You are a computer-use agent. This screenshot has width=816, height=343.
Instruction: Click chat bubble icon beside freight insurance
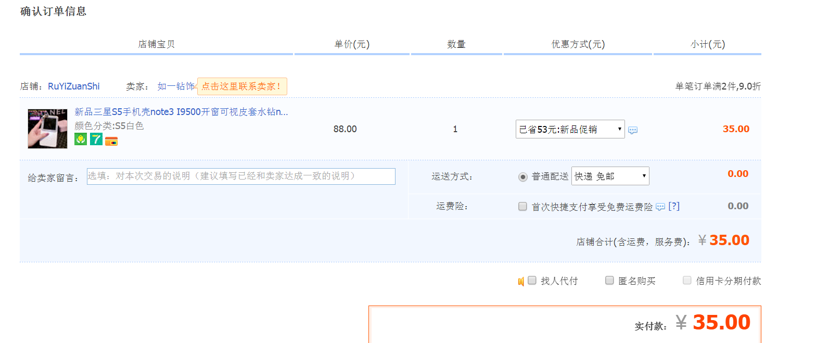click(660, 207)
